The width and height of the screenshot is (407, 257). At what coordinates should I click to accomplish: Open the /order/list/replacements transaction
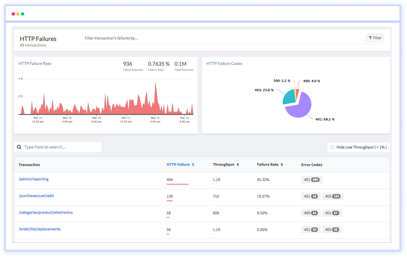tap(39, 229)
